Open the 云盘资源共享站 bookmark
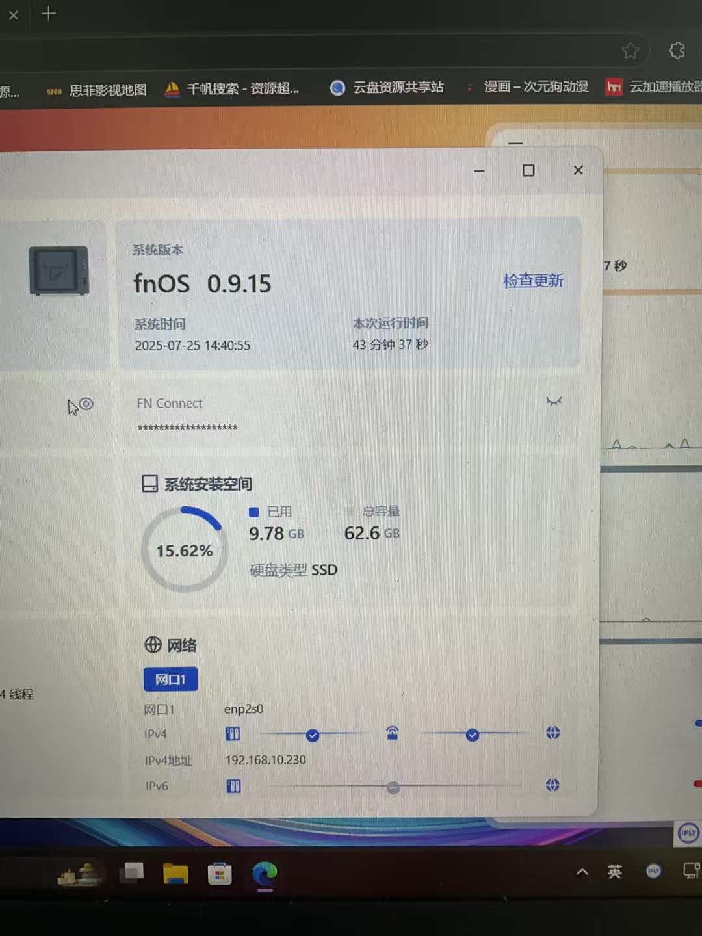Image resolution: width=702 pixels, height=936 pixels. click(x=387, y=87)
